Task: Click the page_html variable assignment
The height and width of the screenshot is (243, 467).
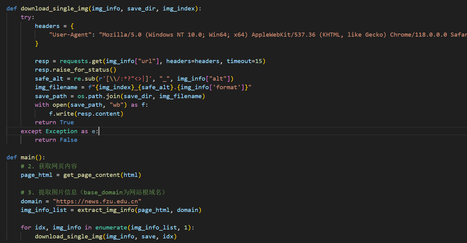Action: pos(37,175)
